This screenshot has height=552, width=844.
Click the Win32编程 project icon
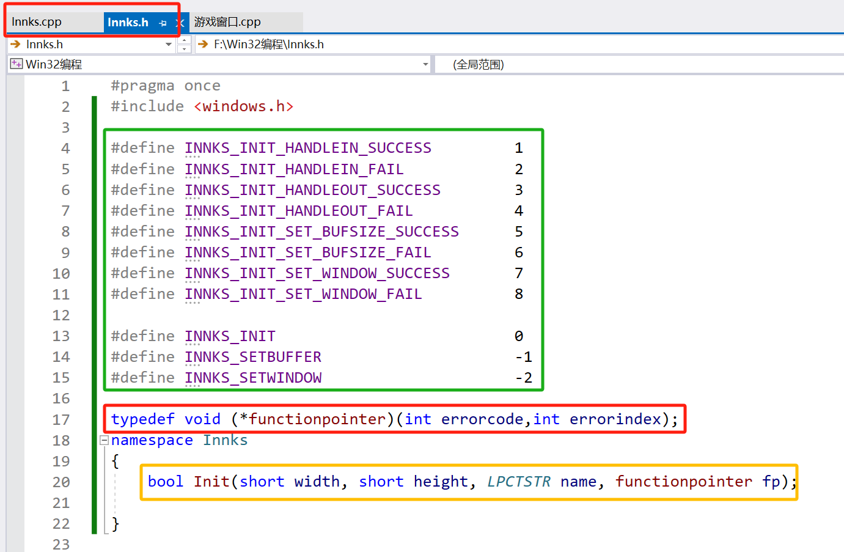click(17, 64)
